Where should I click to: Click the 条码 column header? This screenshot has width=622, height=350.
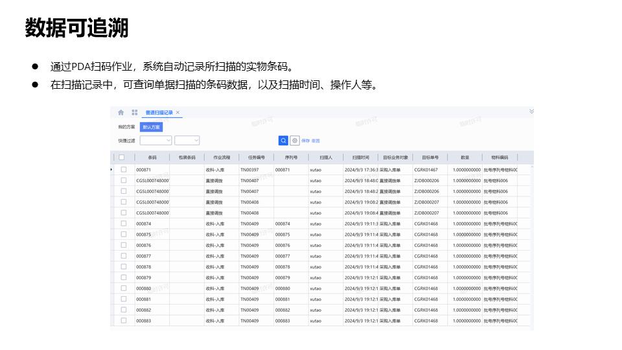click(152, 157)
